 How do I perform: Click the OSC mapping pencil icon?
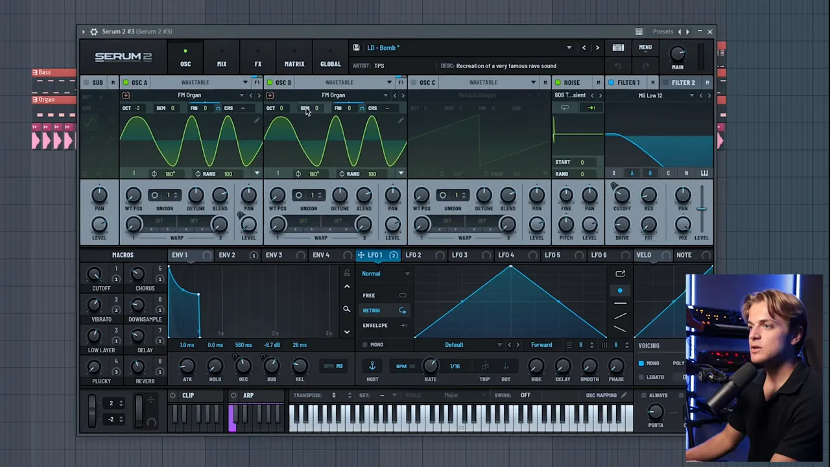point(624,395)
